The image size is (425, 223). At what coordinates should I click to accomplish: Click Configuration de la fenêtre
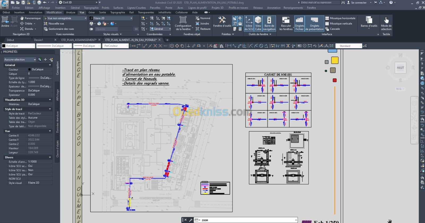(183, 23)
